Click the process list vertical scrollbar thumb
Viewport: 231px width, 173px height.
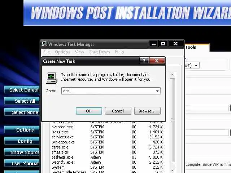173,120
